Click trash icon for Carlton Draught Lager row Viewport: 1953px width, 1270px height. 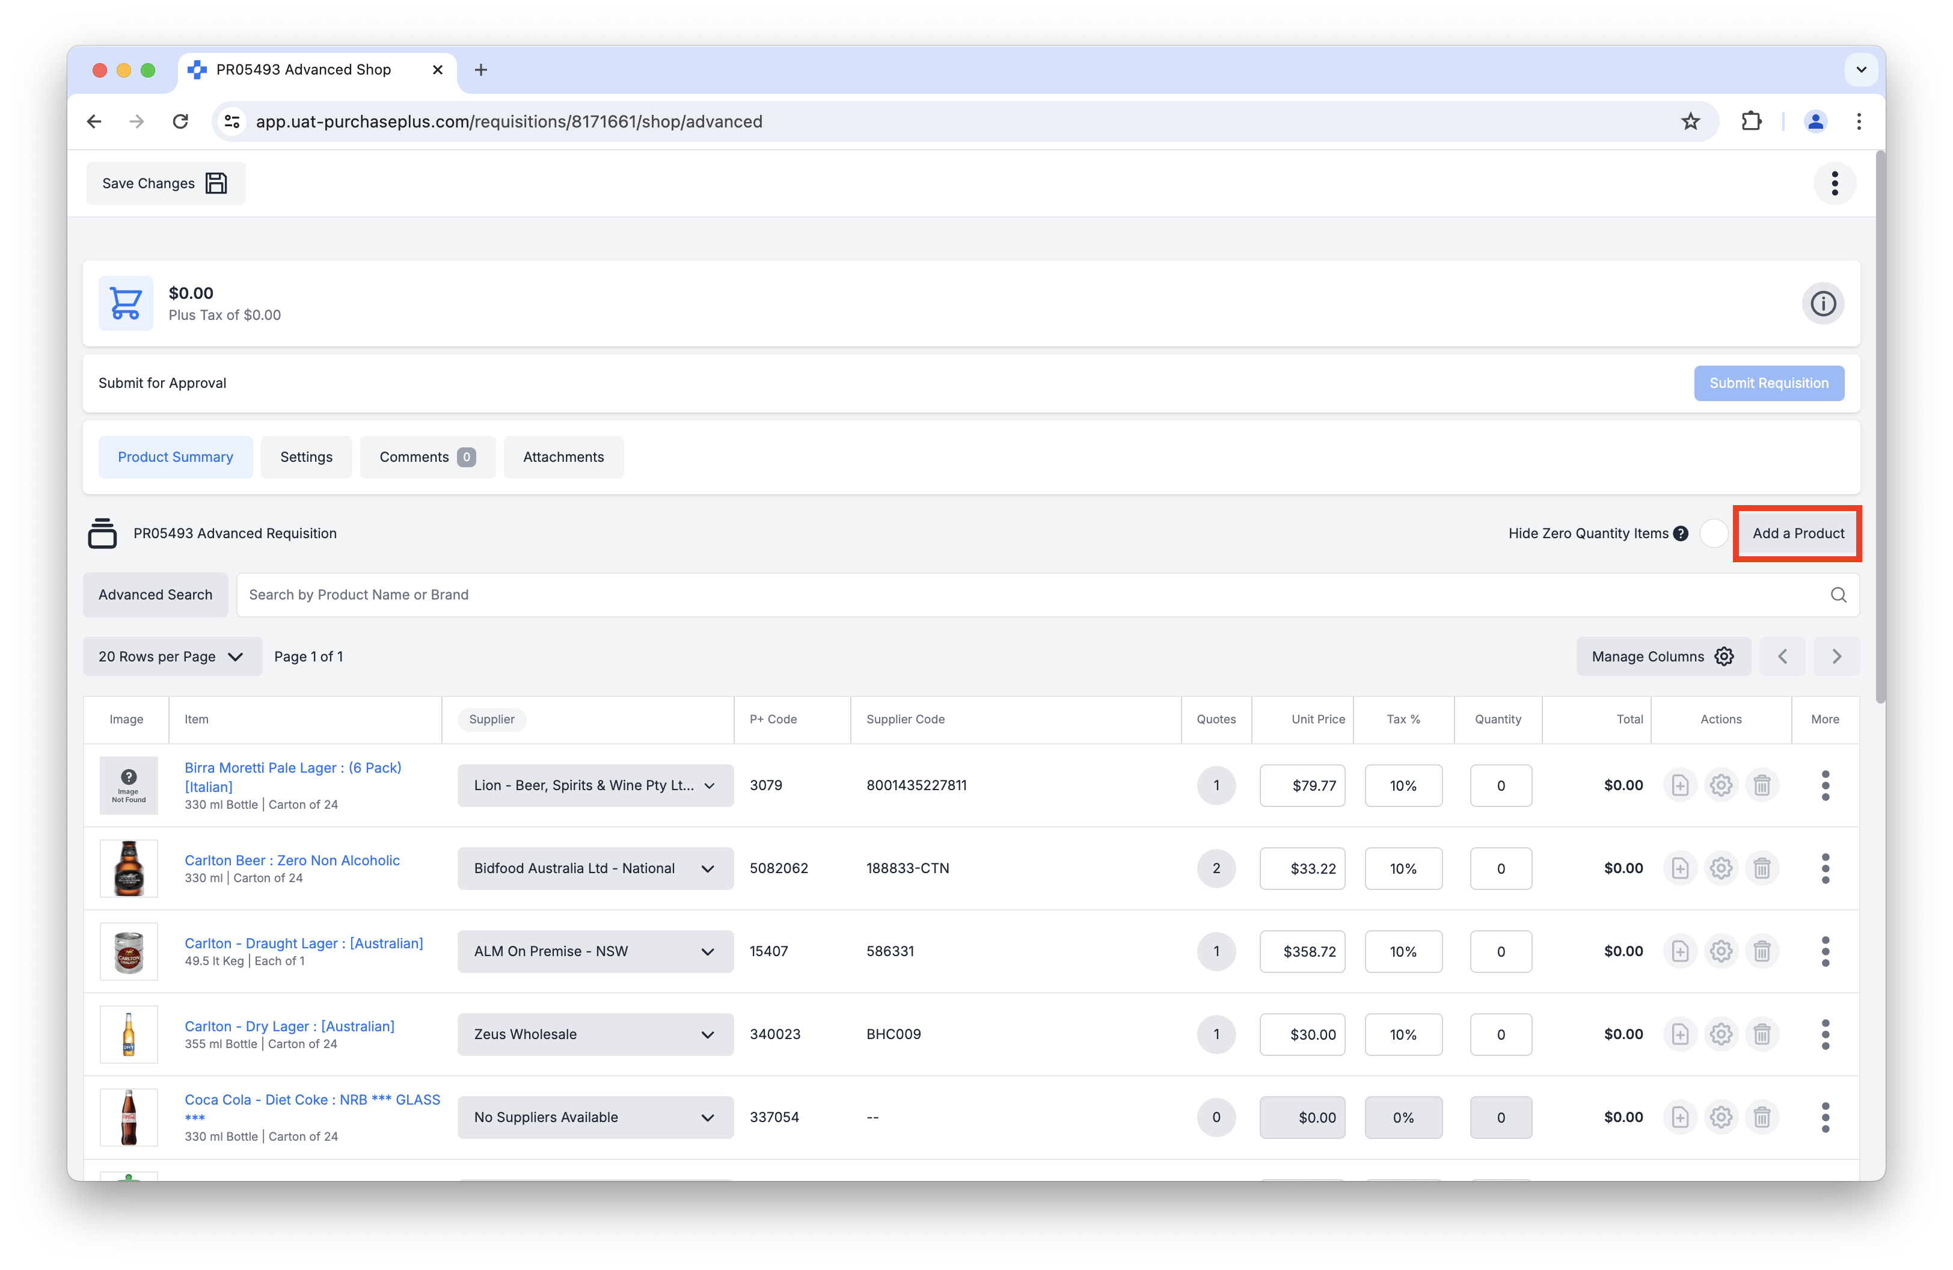click(x=1762, y=951)
